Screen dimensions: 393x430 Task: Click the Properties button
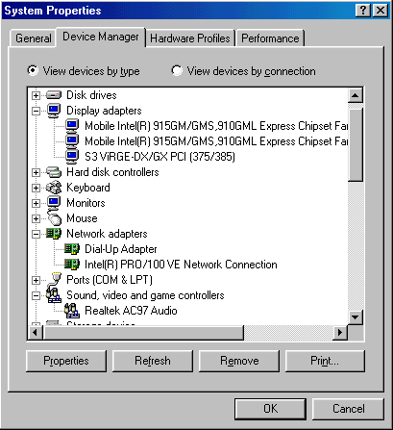pyautogui.click(x=66, y=361)
